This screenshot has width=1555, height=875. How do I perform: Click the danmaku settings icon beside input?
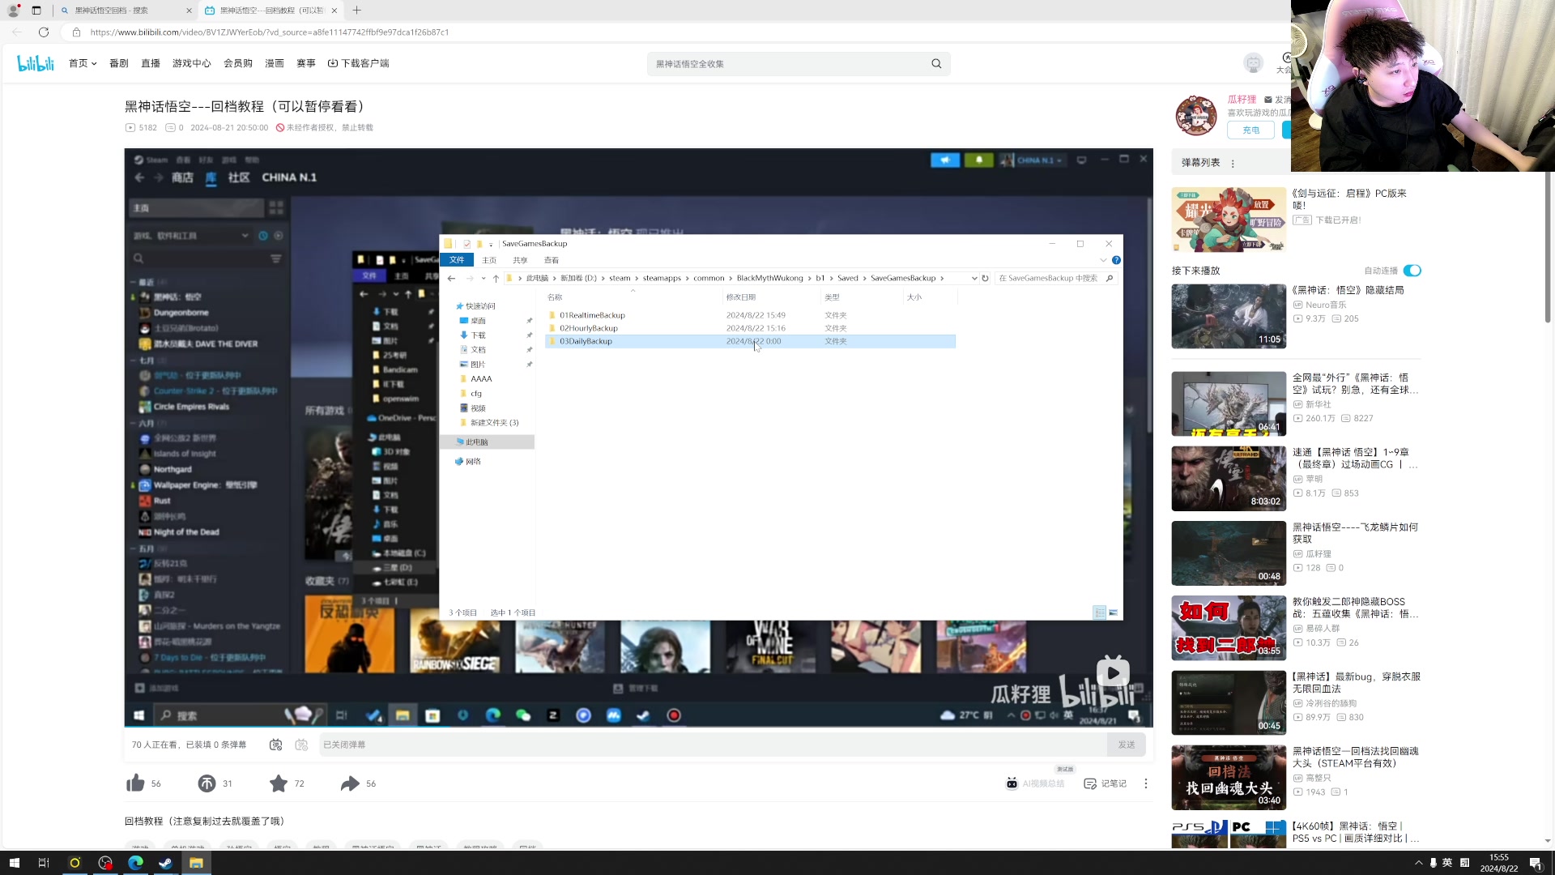point(301,745)
